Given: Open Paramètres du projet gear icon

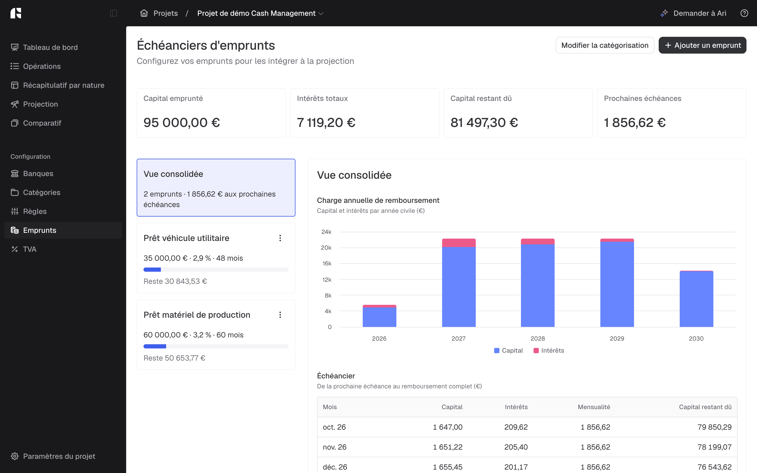Looking at the screenshot, I should point(15,456).
